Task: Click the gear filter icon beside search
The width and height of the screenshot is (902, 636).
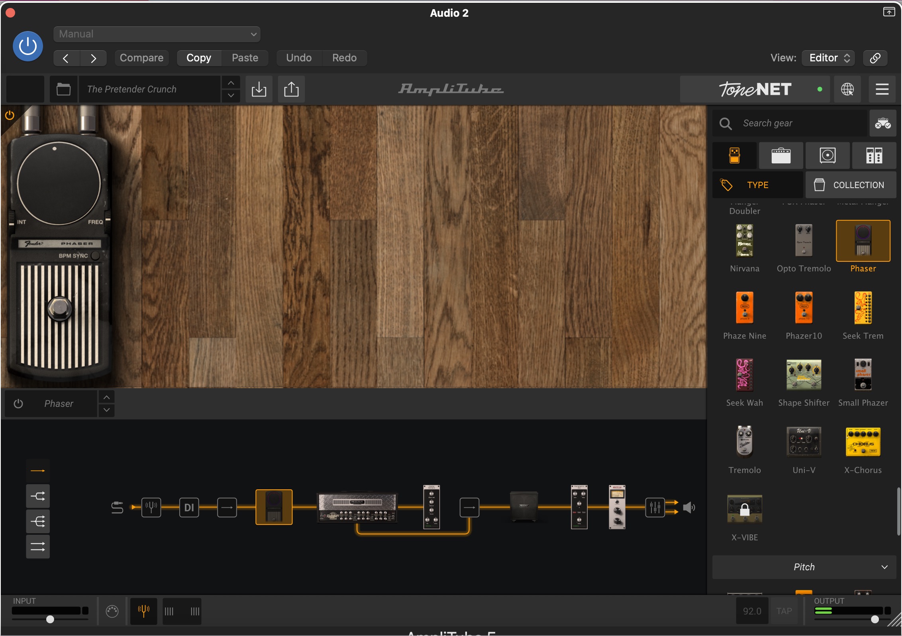Action: (x=883, y=124)
